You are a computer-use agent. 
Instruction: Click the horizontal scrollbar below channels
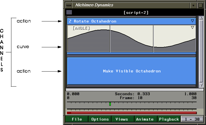coord(135,89)
